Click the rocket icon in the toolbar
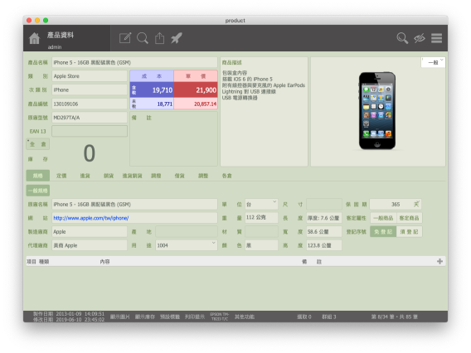 [x=177, y=38]
